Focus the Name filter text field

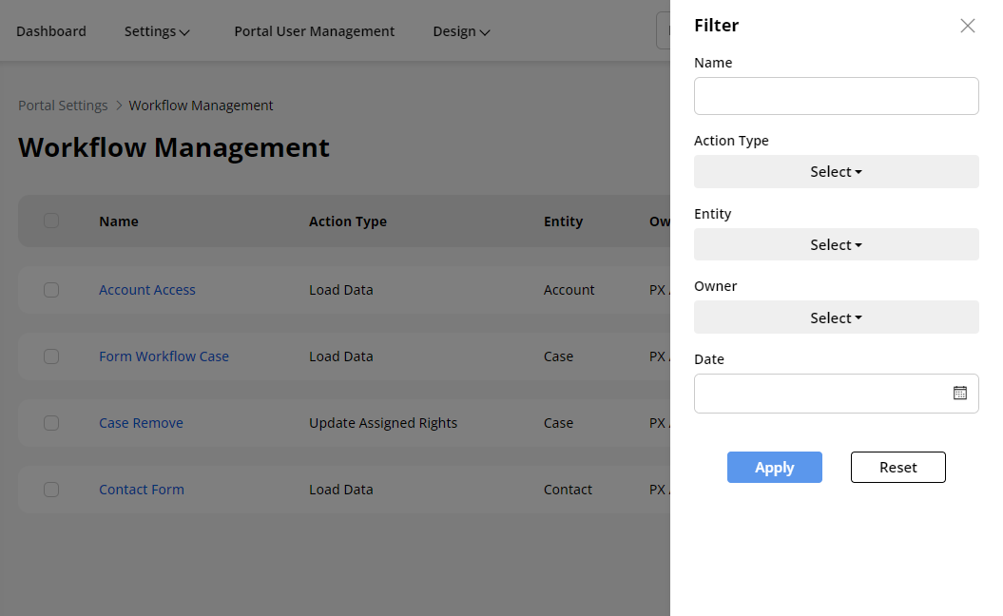836,96
